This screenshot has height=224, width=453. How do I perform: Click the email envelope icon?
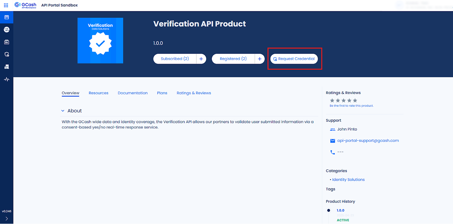332,141
